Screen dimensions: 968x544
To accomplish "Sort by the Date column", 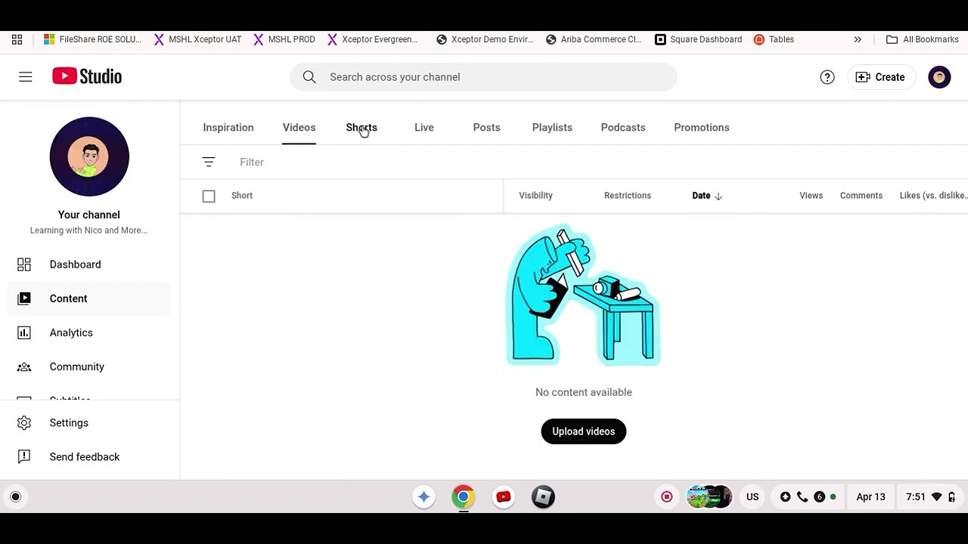I will tap(707, 196).
